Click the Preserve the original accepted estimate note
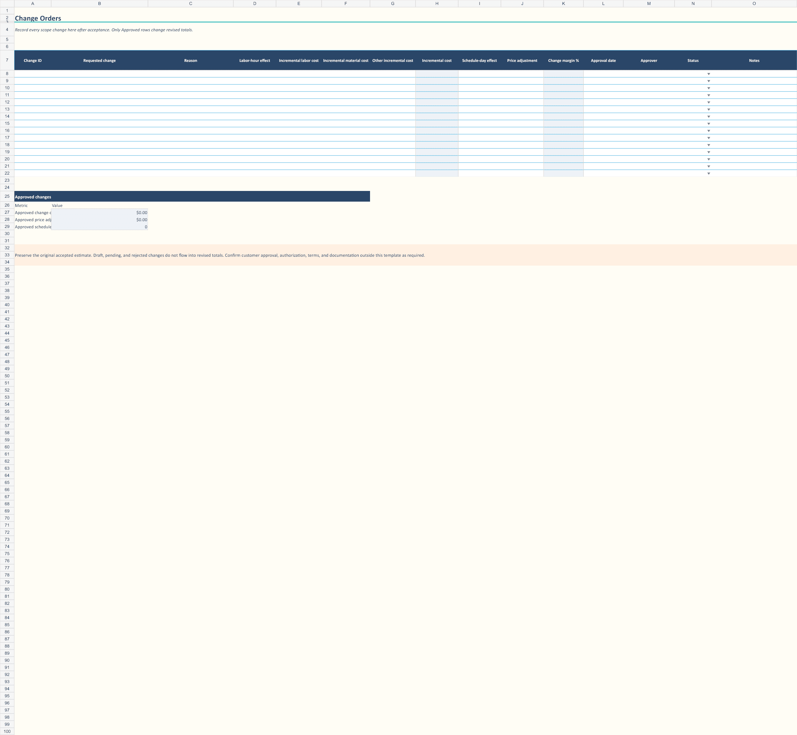The image size is (797, 735). click(220, 255)
